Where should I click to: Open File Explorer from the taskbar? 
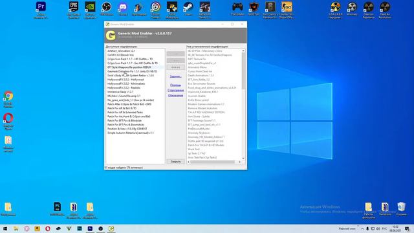coord(16,228)
